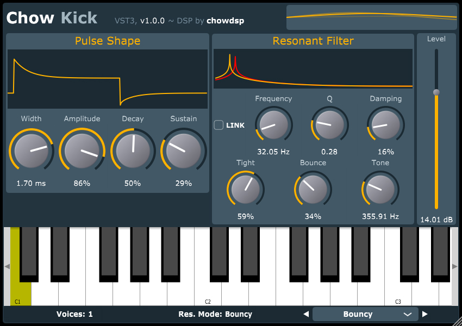Click the resonant filter response plot
The image size is (462, 326).
click(x=313, y=68)
